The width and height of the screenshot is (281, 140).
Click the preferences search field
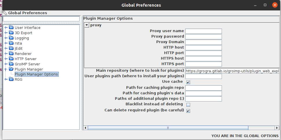[x=41, y=19]
